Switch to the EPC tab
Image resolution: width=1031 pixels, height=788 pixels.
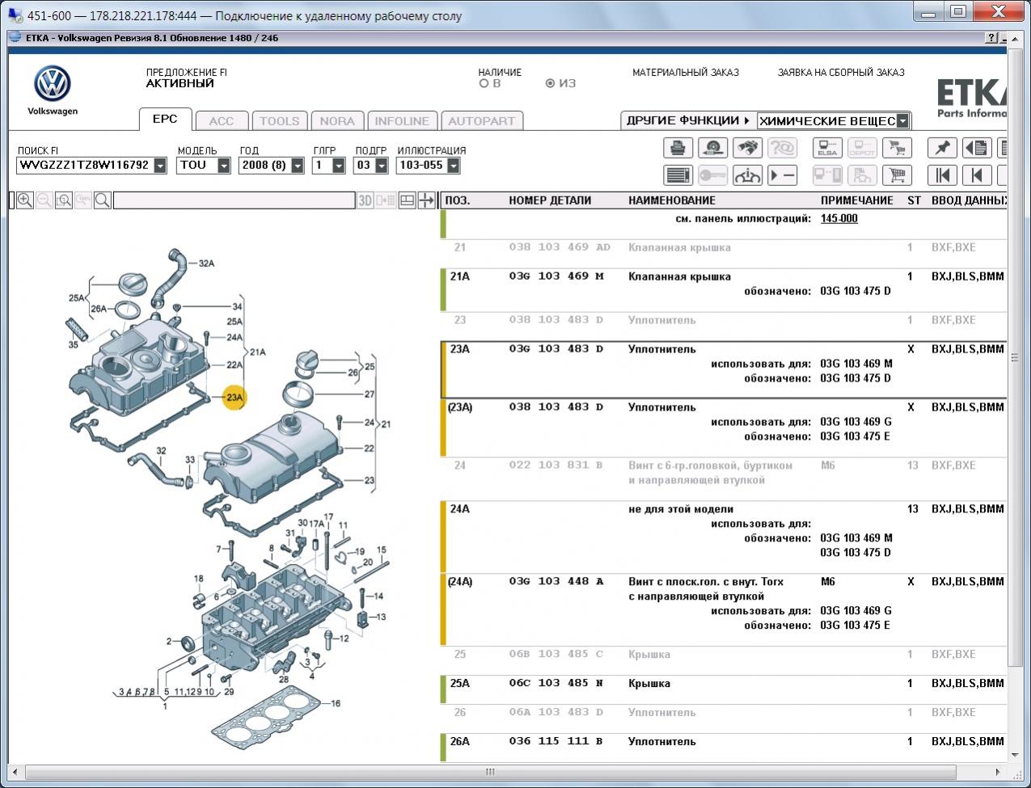click(x=165, y=119)
